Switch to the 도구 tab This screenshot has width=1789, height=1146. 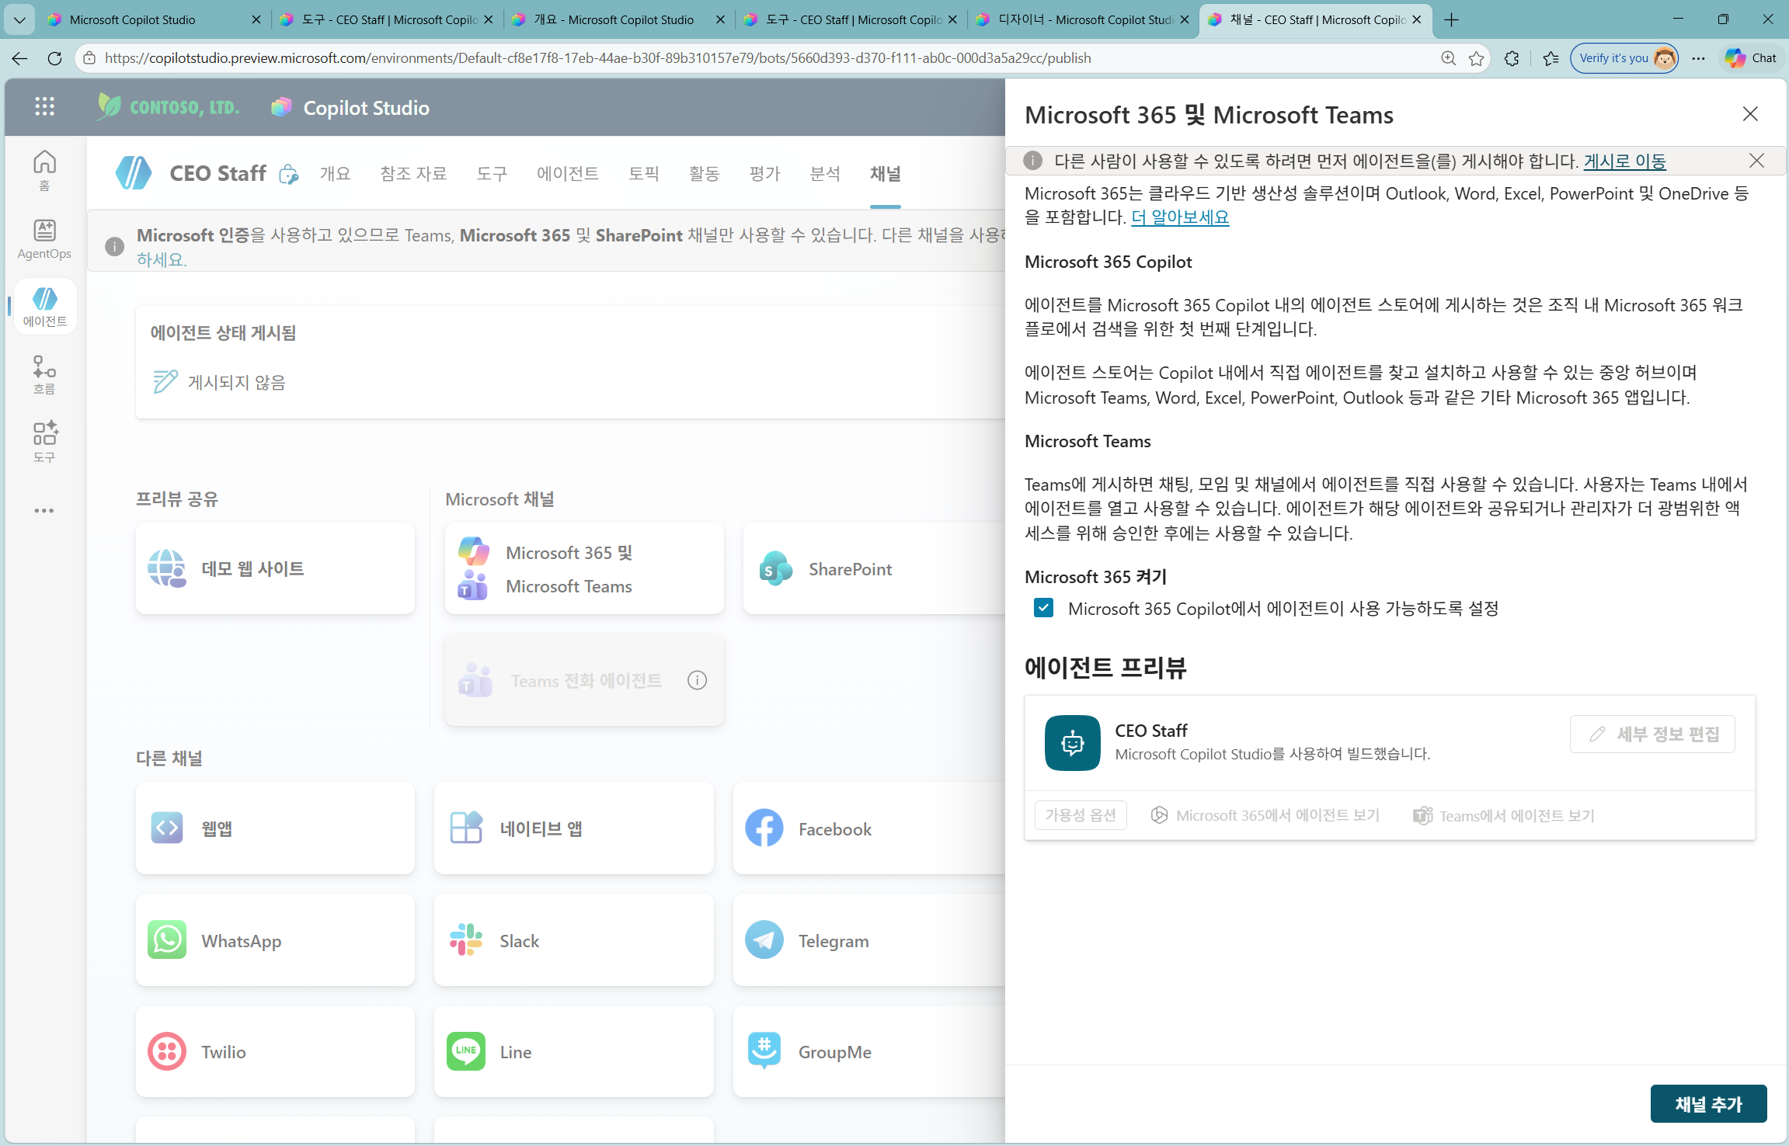pyautogui.click(x=492, y=173)
